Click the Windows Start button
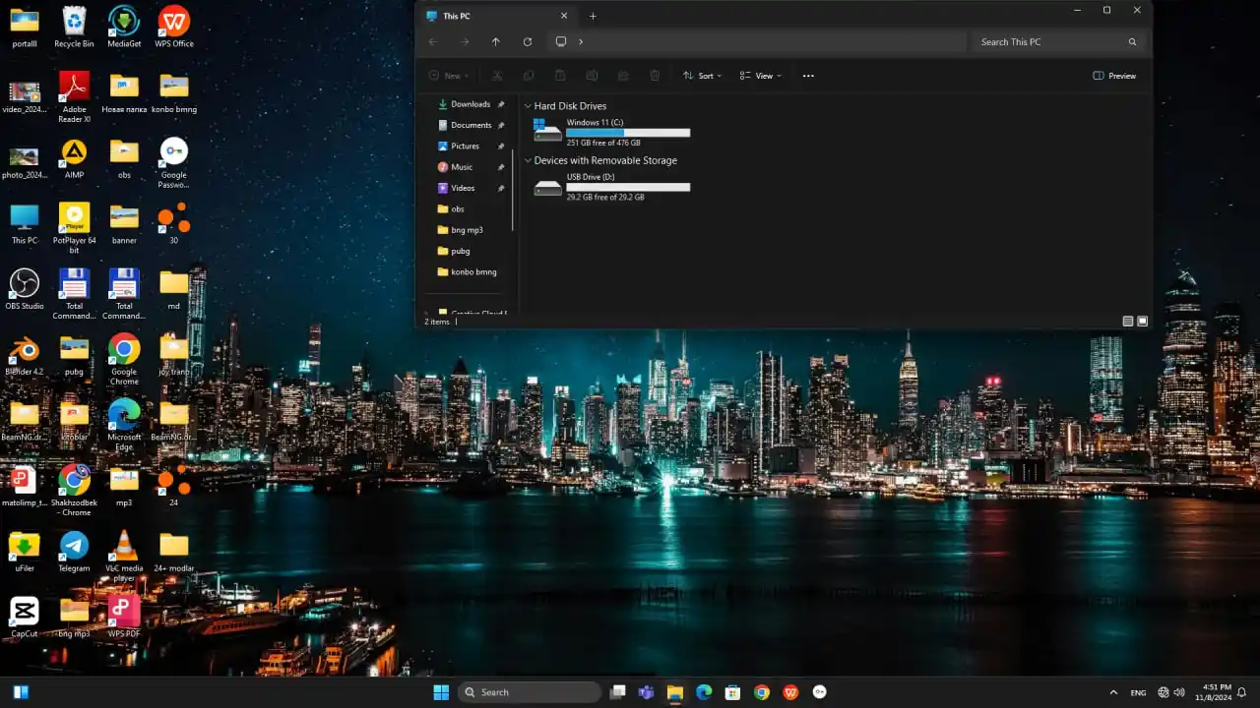Screen dimensions: 1260x708 coord(441,692)
